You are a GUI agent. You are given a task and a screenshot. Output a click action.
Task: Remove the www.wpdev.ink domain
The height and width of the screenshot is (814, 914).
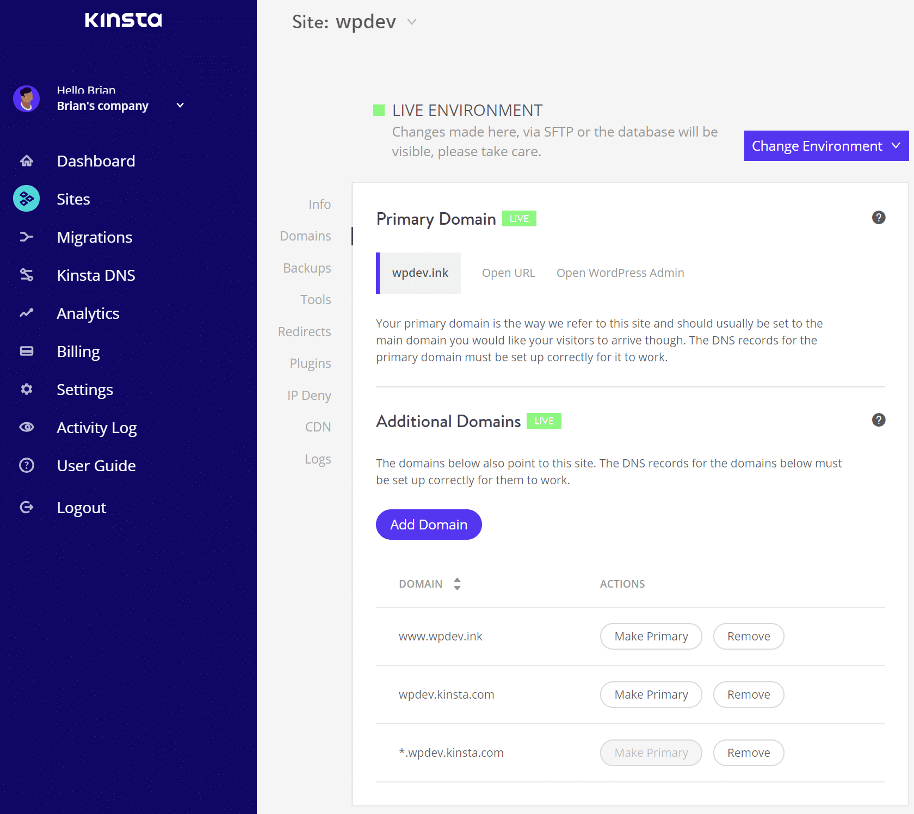(x=749, y=636)
